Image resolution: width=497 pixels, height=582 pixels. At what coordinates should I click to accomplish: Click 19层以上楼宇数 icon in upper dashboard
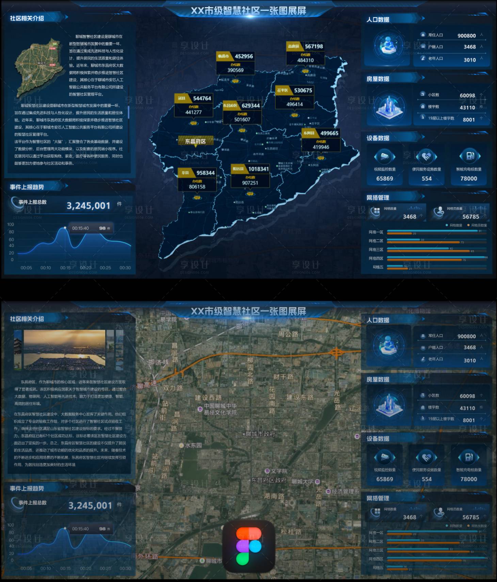[x=423, y=117]
